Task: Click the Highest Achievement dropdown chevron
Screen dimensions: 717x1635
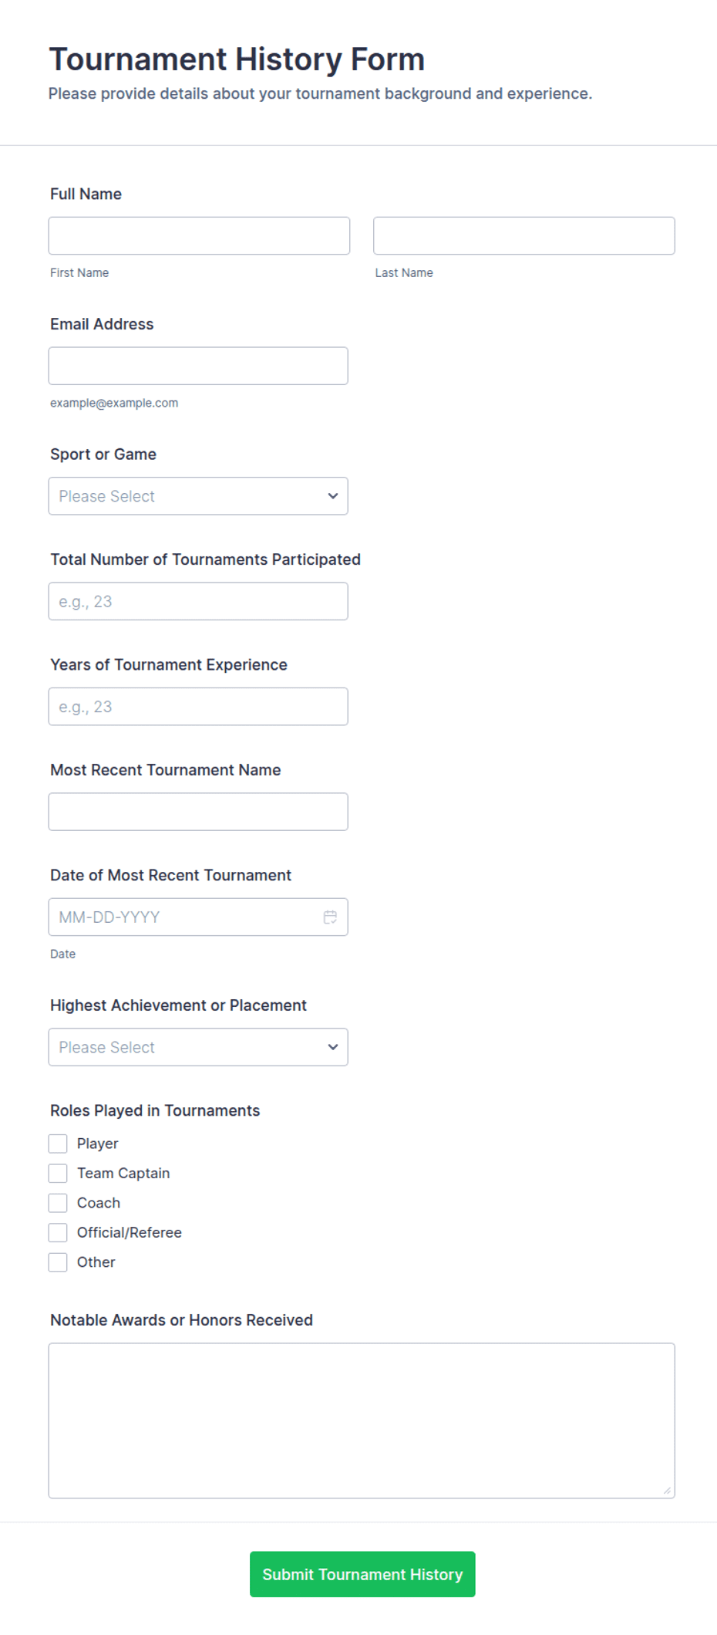Action: tap(333, 1047)
